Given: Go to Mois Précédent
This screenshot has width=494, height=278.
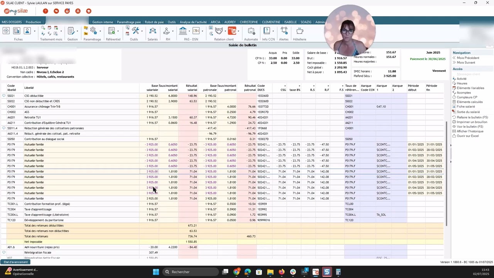Looking at the screenshot, I should [468, 58].
